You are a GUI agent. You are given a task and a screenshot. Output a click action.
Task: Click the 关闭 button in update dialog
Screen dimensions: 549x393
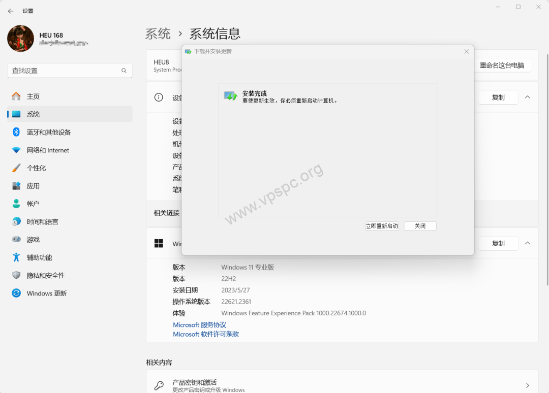click(x=420, y=226)
